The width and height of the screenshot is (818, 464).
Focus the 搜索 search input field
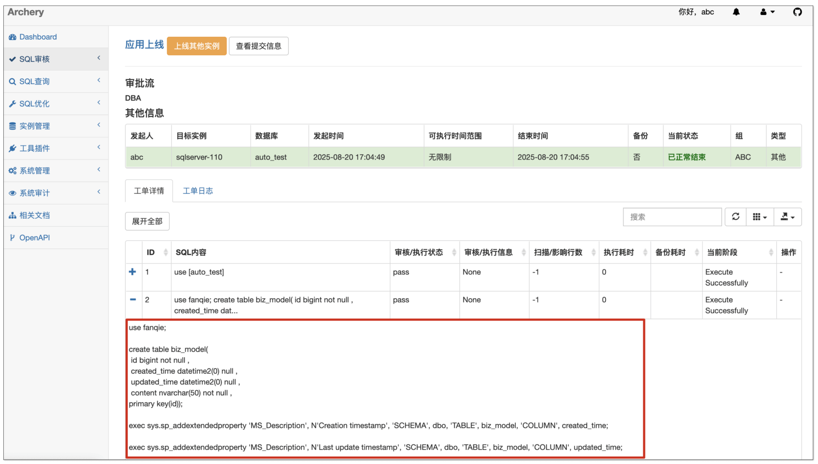pos(672,217)
